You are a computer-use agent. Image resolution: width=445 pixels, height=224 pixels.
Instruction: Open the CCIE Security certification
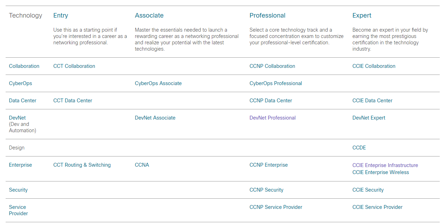coord(368,190)
